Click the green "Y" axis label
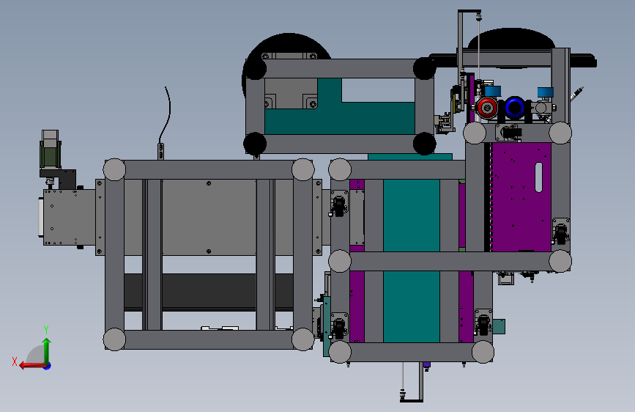The image size is (635, 412). tap(46, 329)
